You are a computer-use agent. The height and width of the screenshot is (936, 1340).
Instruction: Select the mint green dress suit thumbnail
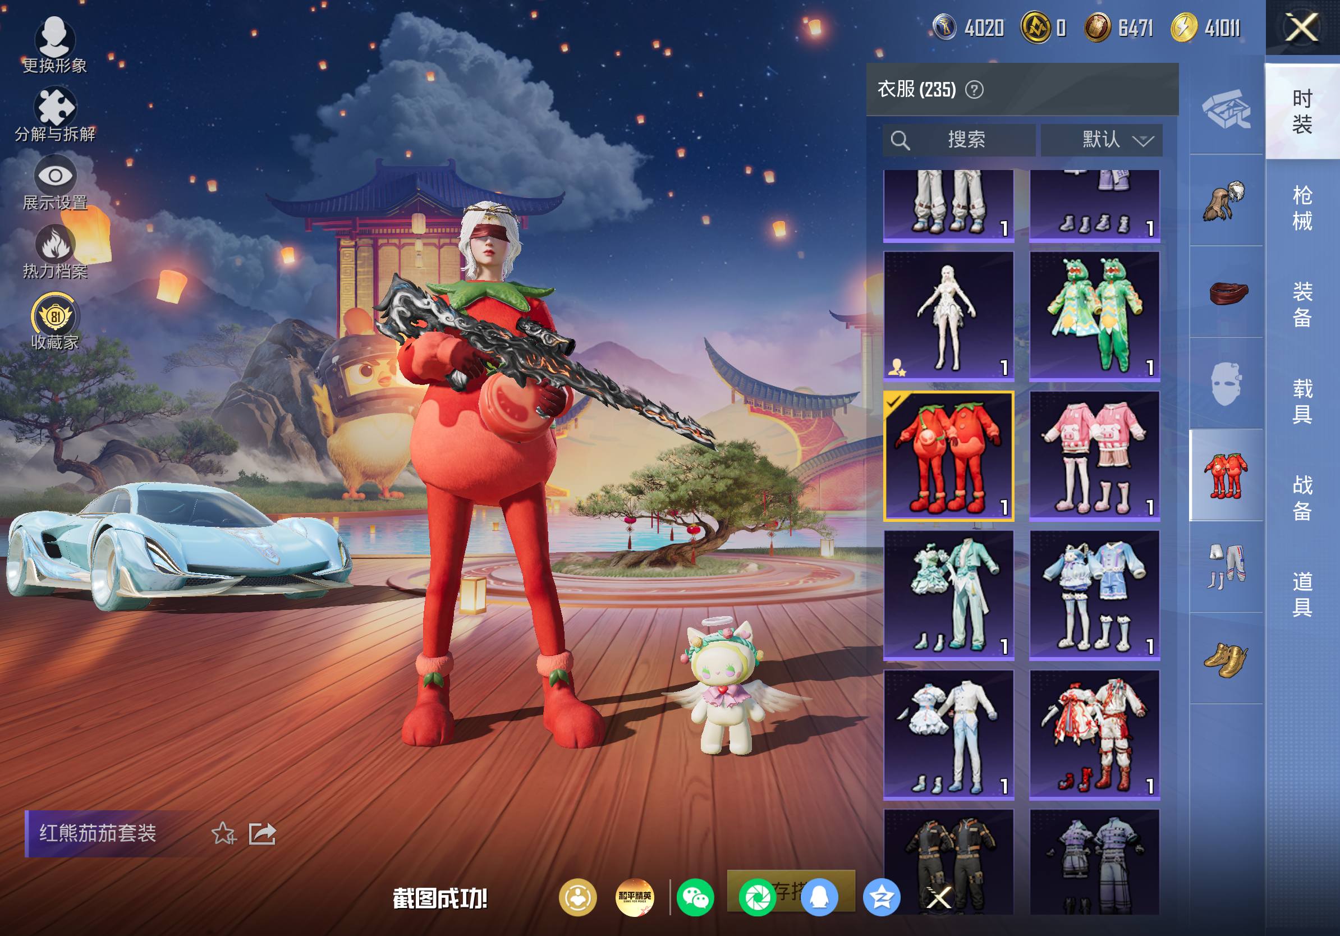pyautogui.click(x=948, y=595)
